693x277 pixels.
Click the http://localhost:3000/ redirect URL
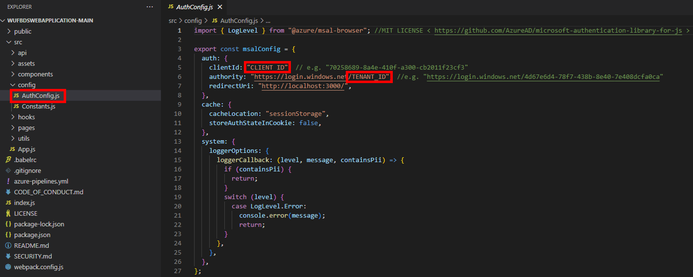(304, 86)
